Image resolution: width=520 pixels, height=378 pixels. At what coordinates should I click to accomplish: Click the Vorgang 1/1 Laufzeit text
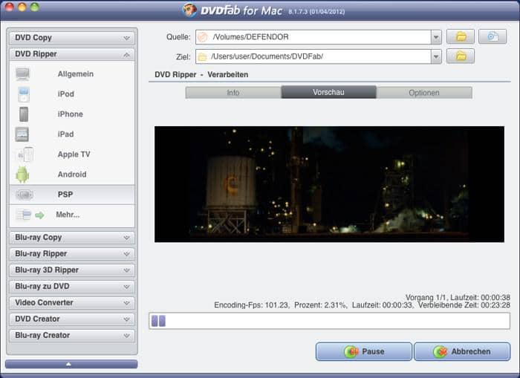(458, 298)
